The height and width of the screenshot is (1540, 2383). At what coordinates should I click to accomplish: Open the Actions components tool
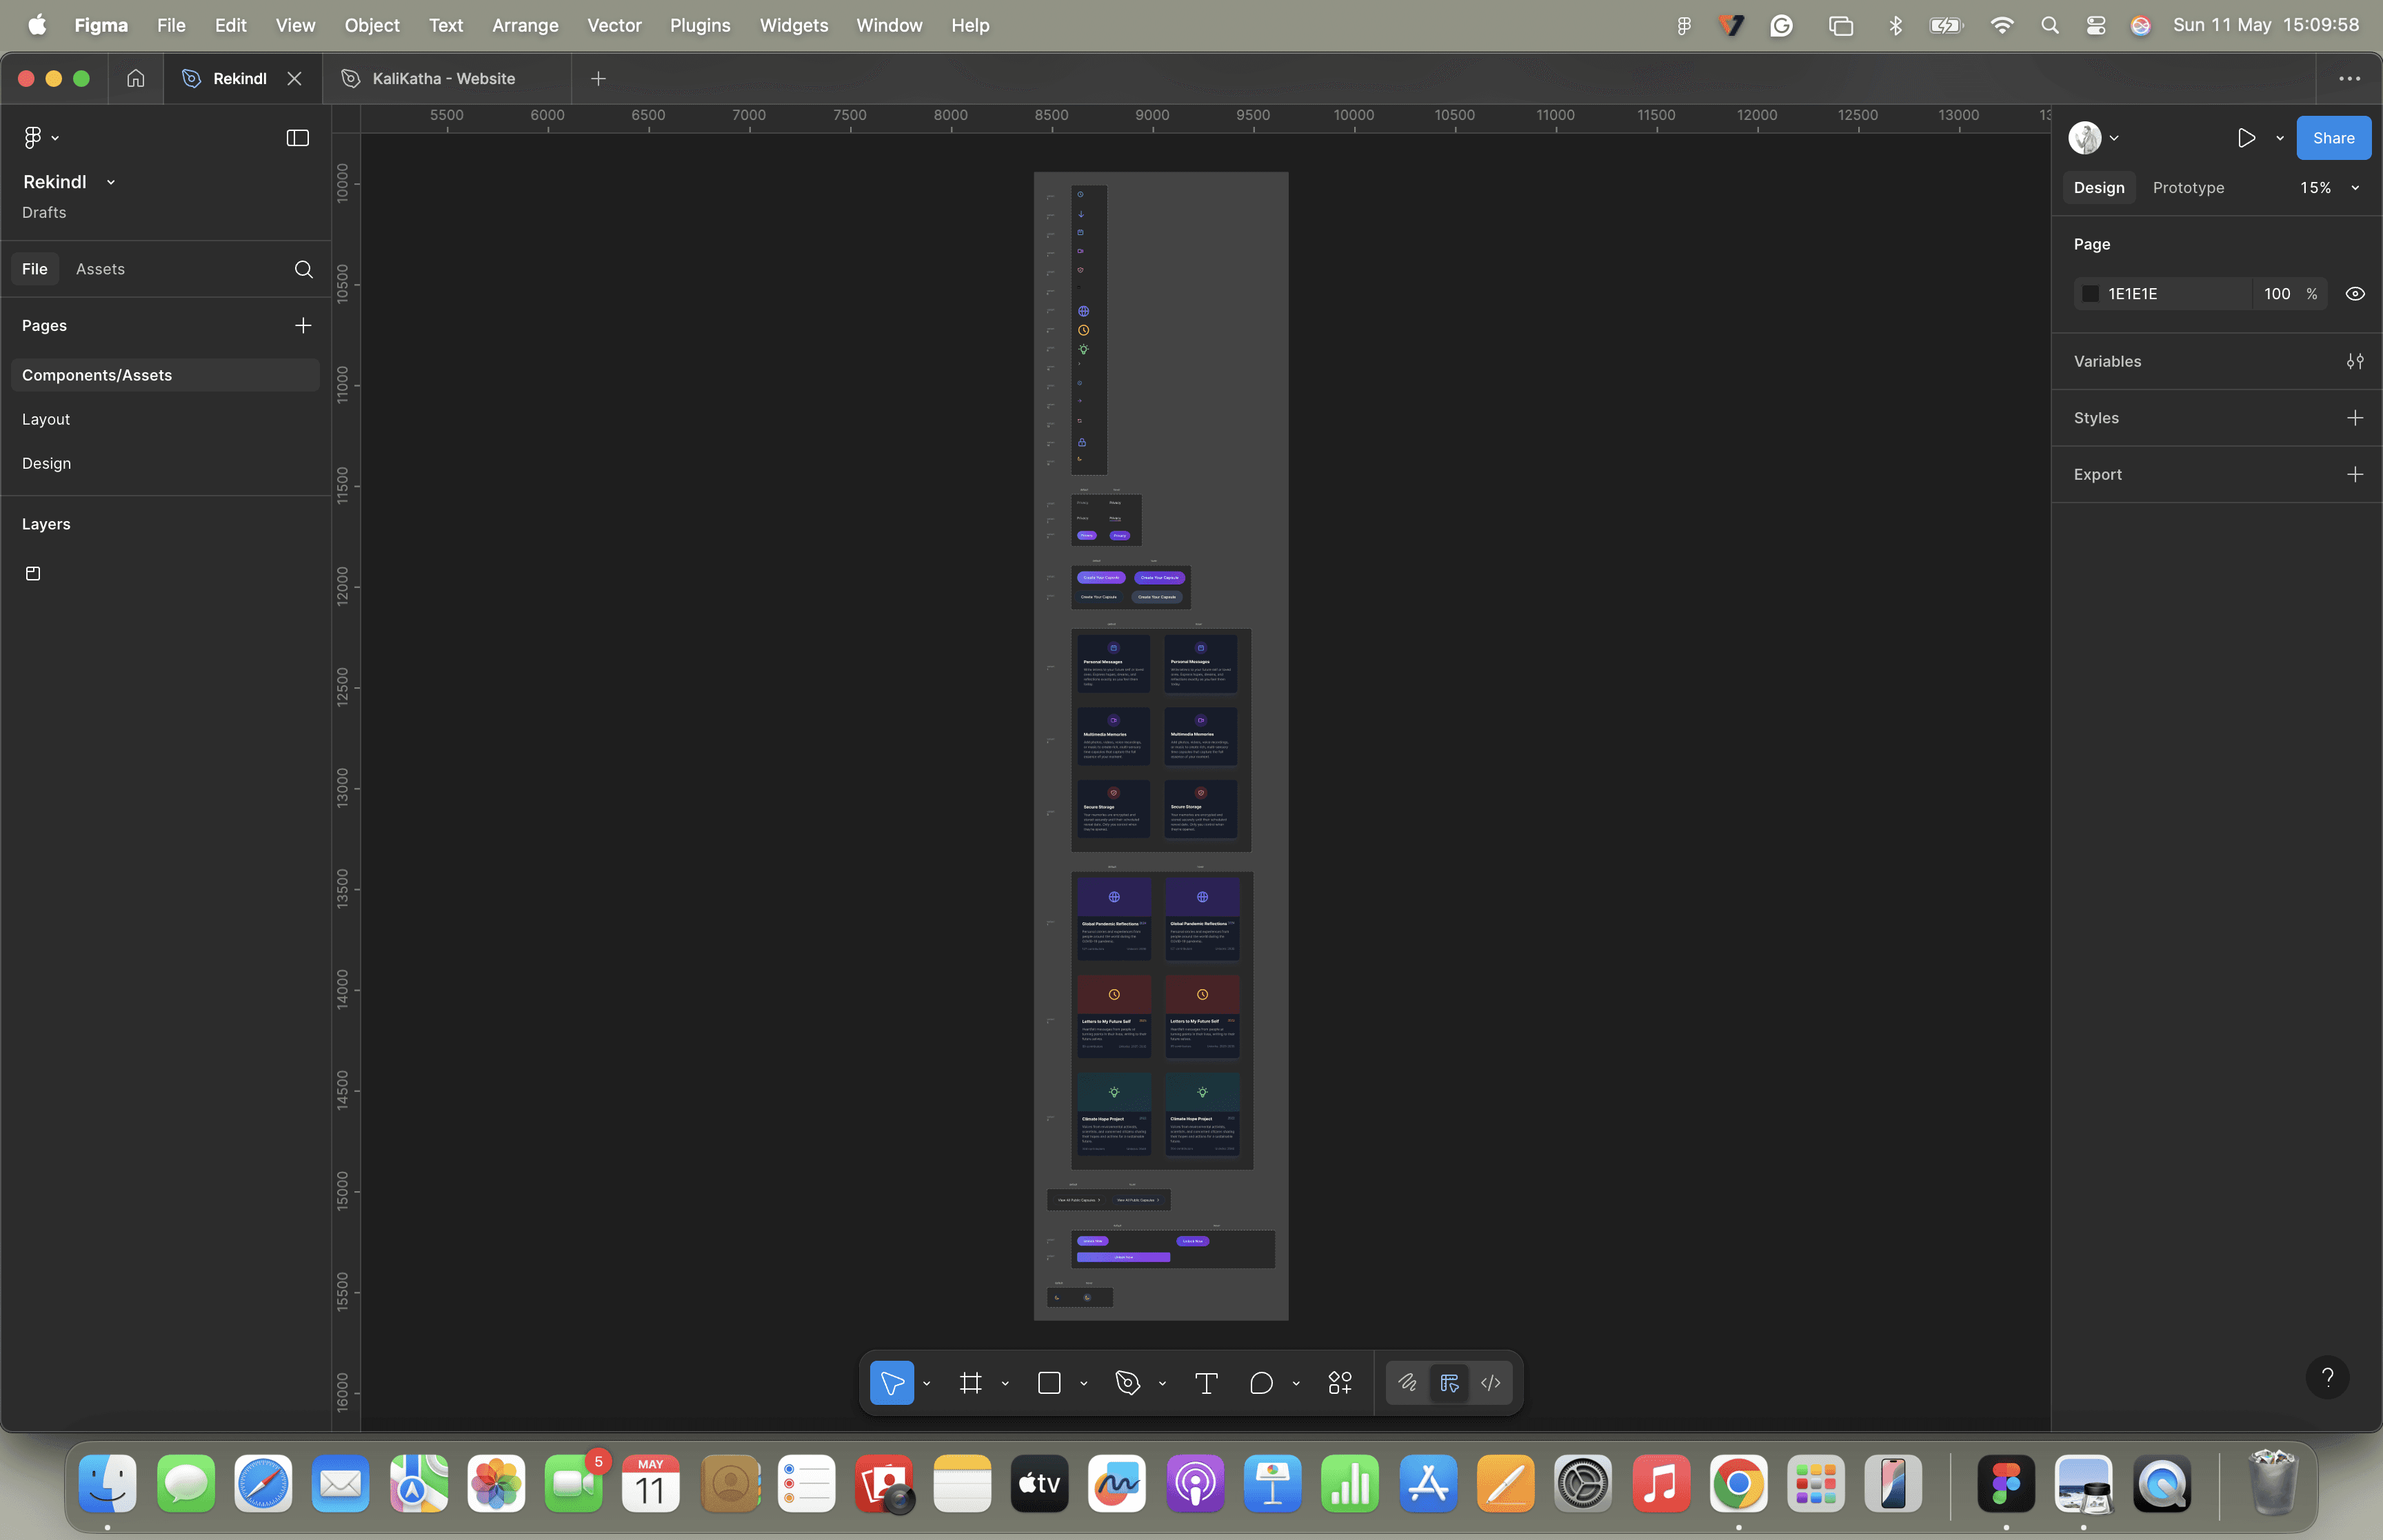coord(1340,1383)
